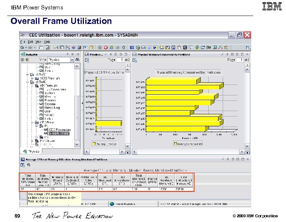Select CEC Utilization in the Navigator tree

point(59,133)
